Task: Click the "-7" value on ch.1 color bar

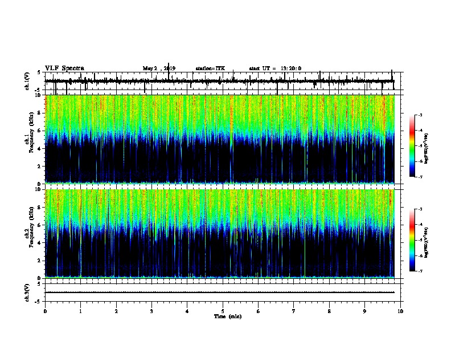Action: (420, 177)
